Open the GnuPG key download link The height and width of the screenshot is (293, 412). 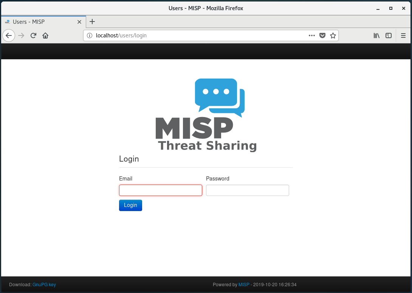point(44,285)
